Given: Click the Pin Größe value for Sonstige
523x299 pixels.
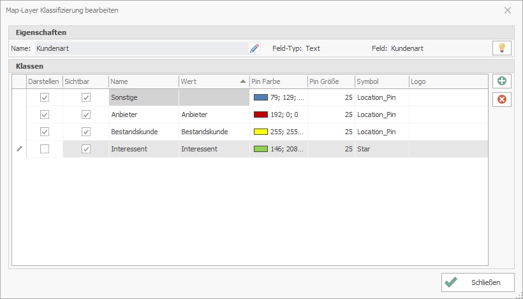Looking at the screenshot, I should [x=330, y=97].
